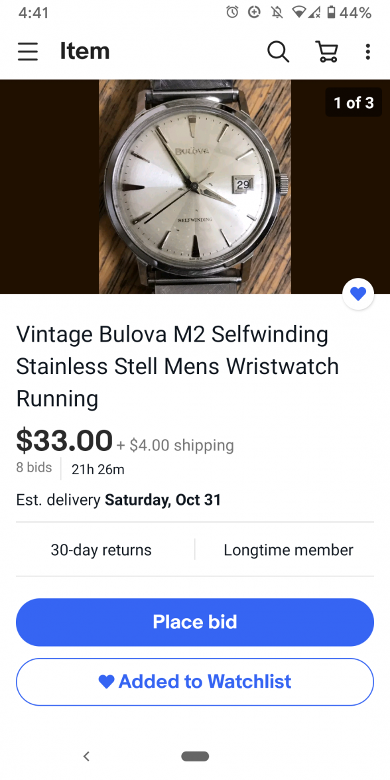Image resolution: width=390 pixels, height=780 pixels.
Task: Open the overflow options menu
Action: pos(367,51)
